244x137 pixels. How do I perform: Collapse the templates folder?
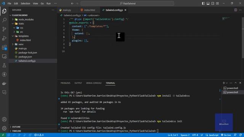pos(13,36)
